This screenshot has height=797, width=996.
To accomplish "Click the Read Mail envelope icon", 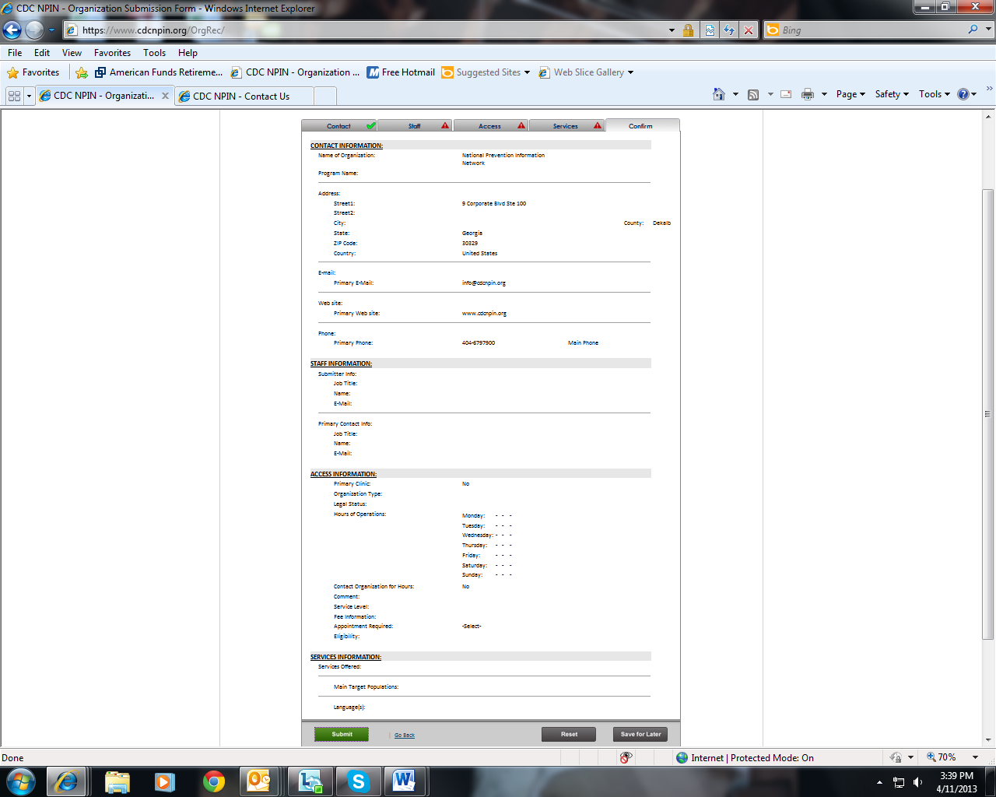I will [786, 94].
